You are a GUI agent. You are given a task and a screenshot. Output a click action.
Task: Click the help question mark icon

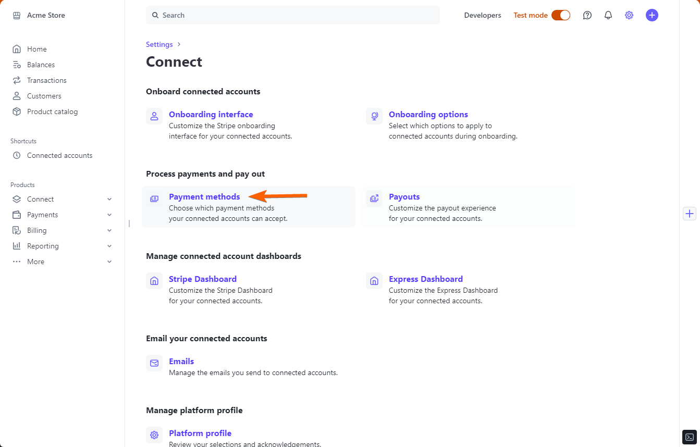(x=587, y=15)
